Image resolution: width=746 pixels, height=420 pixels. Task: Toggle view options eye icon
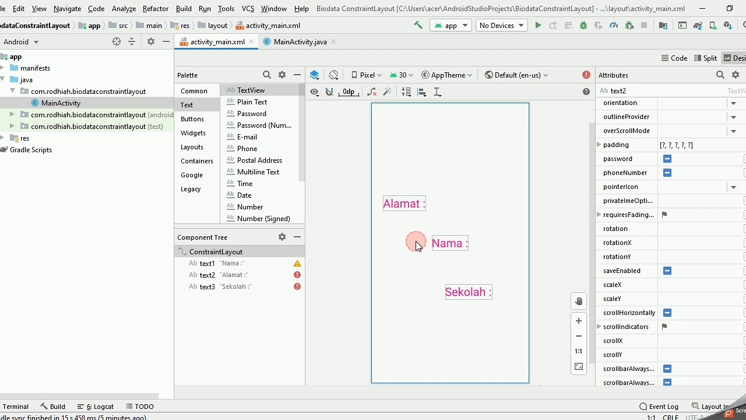[315, 92]
